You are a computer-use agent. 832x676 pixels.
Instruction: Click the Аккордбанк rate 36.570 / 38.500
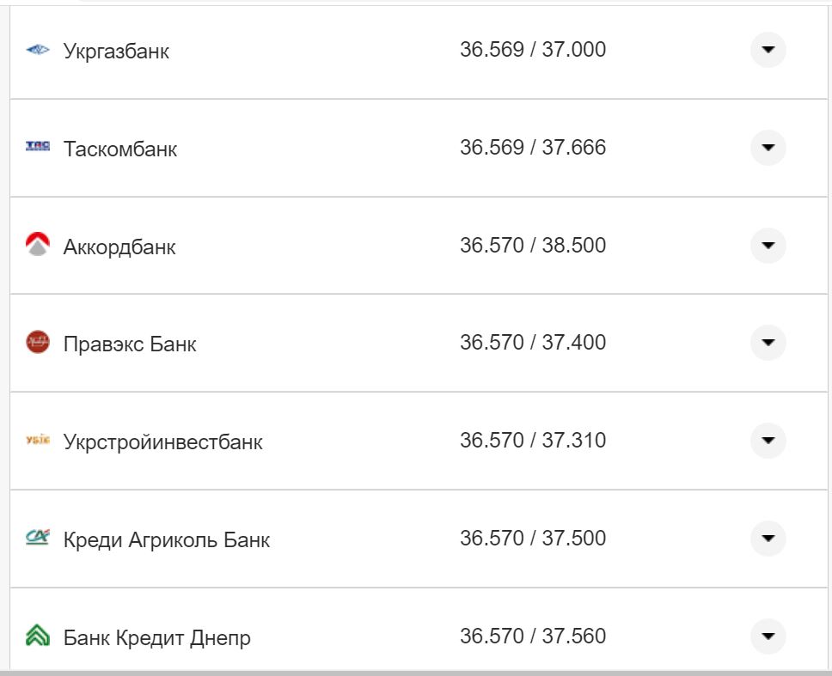pyautogui.click(x=533, y=244)
